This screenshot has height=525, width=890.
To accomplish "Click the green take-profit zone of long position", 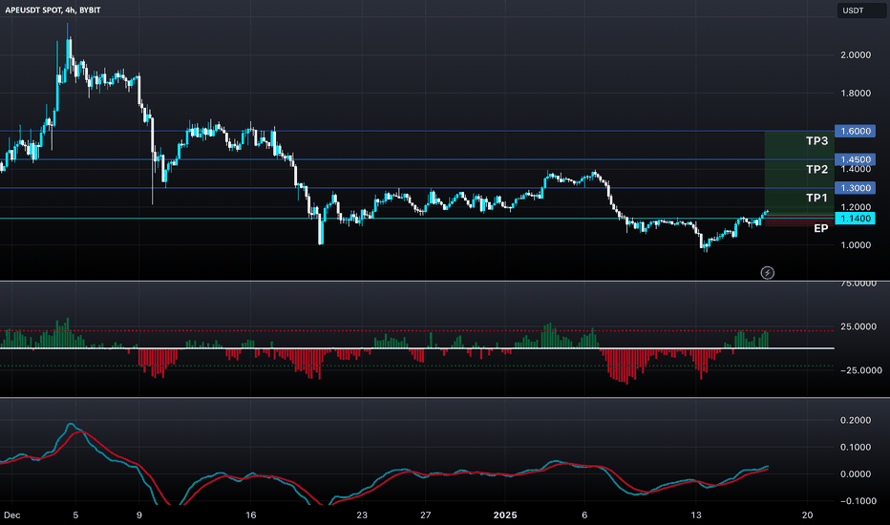I will click(x=799, y=173).
